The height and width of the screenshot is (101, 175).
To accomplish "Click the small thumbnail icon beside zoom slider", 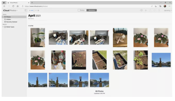I will coord(30,10).
